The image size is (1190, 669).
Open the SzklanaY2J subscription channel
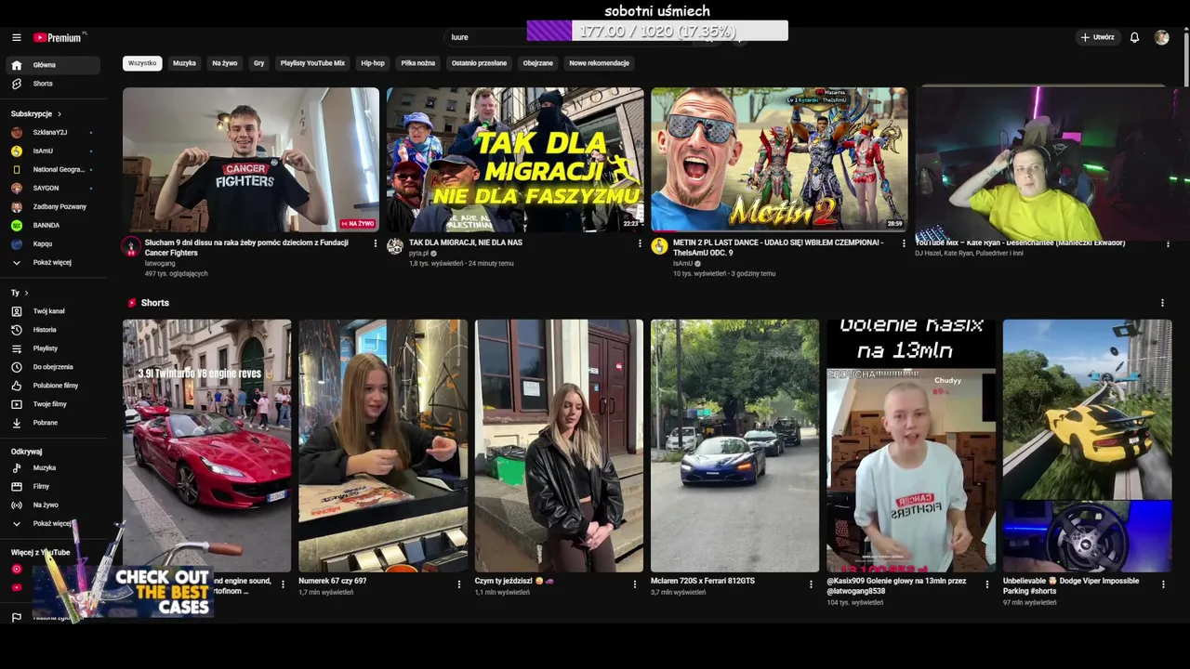(52, 132)
